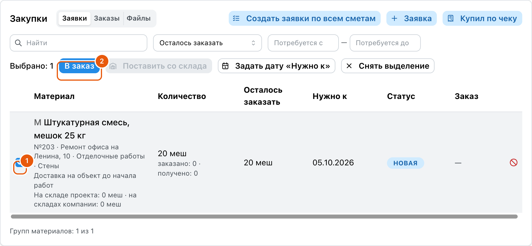This screenshot has width=532, height=246.
Task: Click the date 05.10.2026
Action: point(333,163)
